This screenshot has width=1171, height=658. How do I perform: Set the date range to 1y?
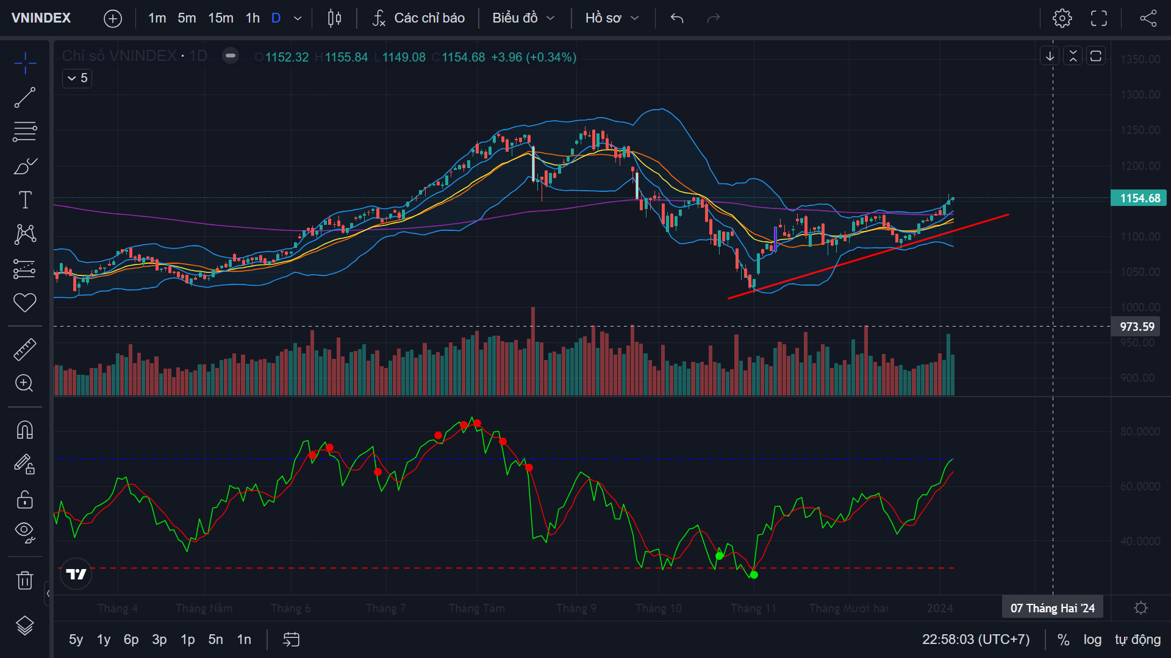104,639
